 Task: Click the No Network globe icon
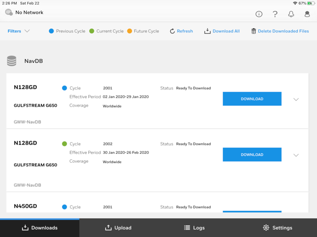pyautogui.click(x=9, y=12)
